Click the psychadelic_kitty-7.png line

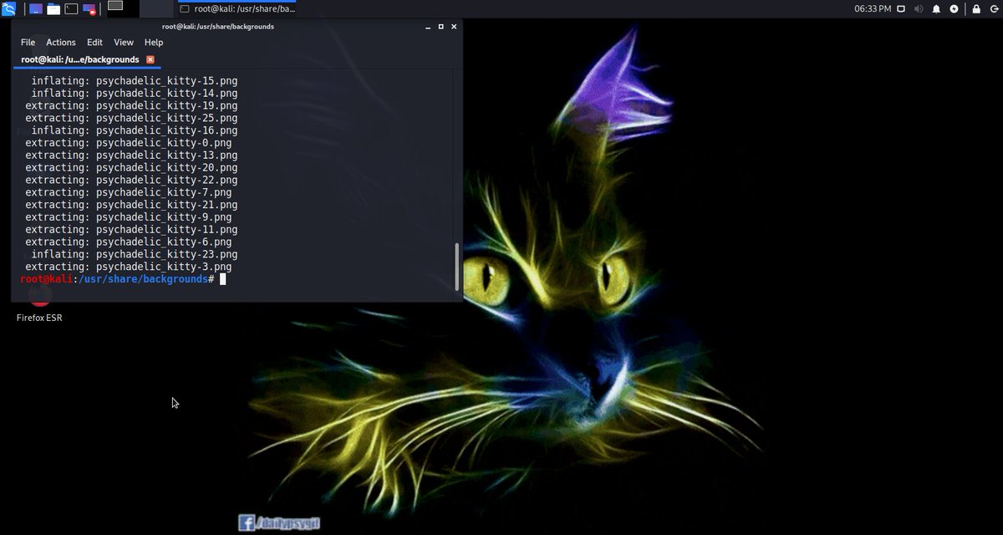tap(128, 192)
